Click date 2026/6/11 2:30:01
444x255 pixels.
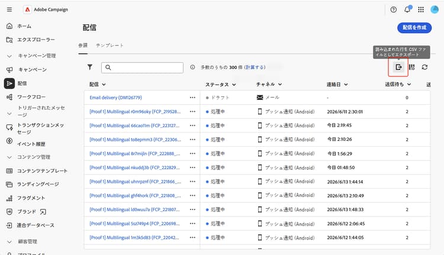tap(345, 112)
